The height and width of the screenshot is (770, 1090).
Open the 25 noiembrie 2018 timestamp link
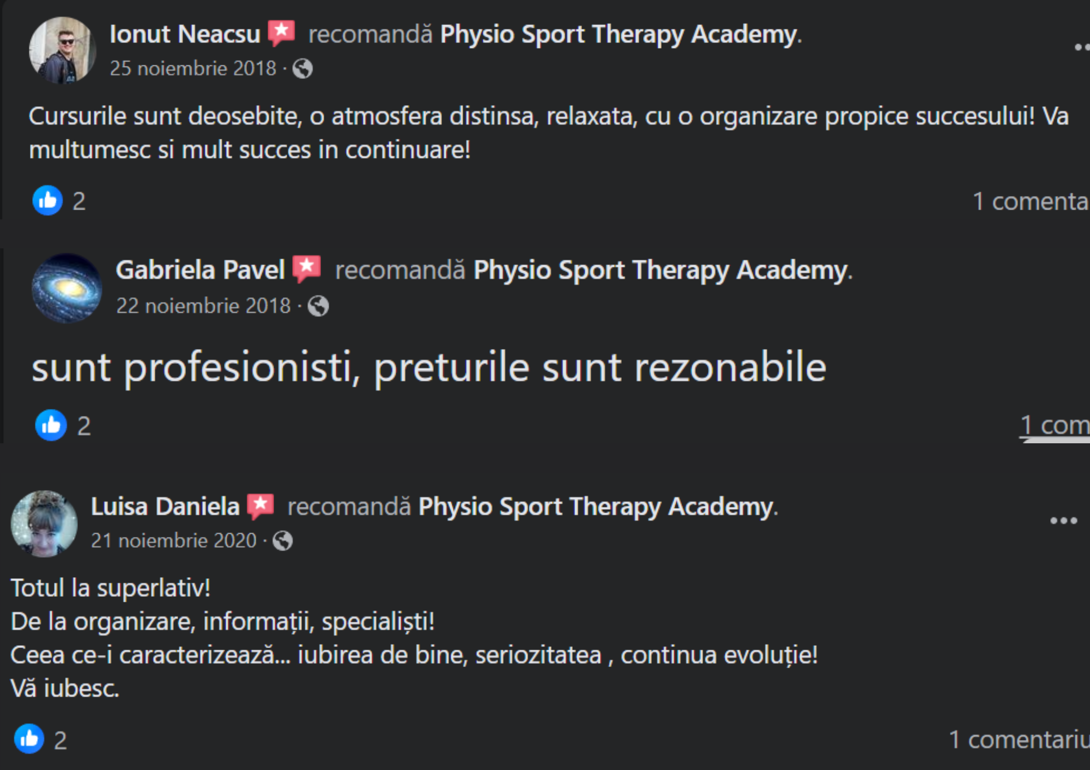[193, 69]
